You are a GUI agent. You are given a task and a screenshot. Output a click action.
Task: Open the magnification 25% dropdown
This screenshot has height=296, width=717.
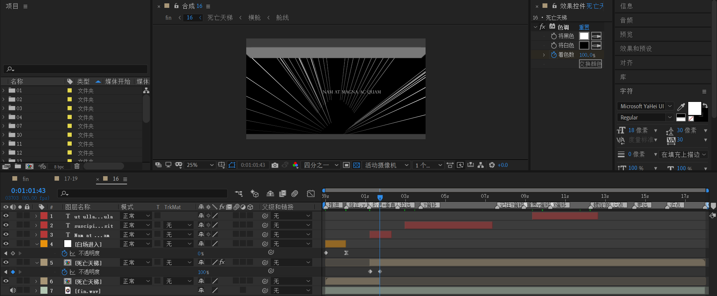pos(200,165)
